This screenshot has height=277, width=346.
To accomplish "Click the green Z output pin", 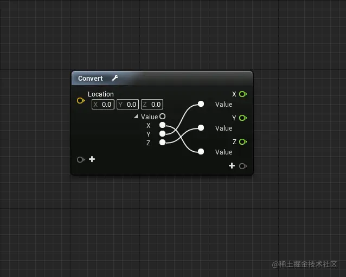I will coord(243,142).
